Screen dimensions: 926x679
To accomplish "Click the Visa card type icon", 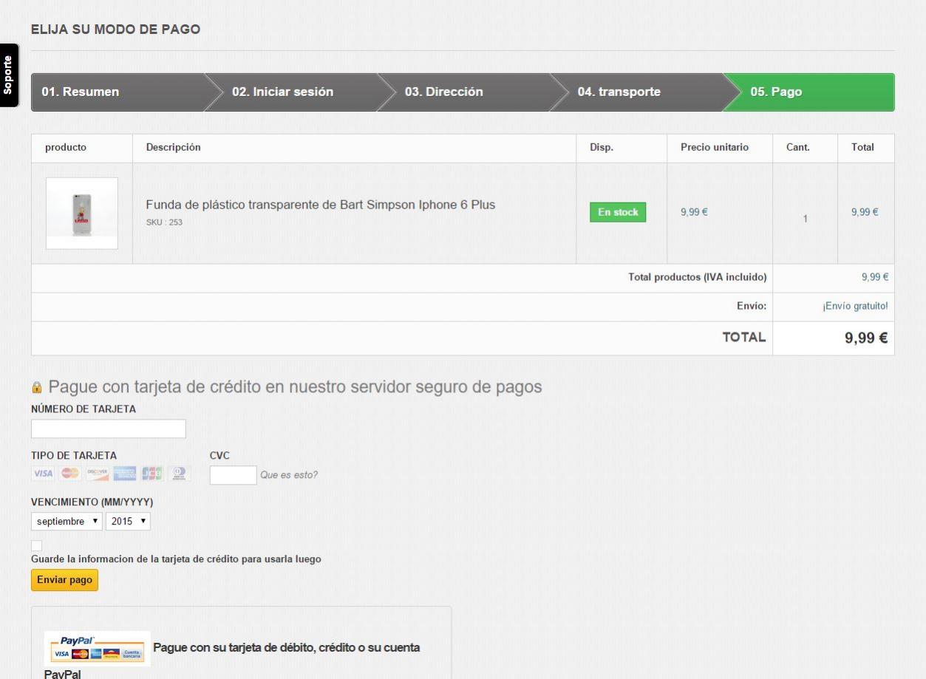I will click(43, 474).
